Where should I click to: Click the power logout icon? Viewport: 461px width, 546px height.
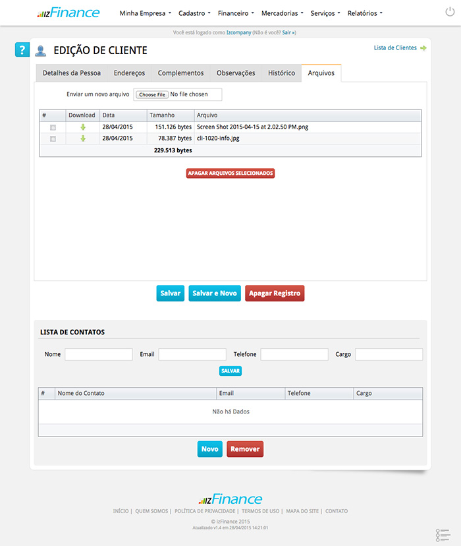point(450,12)
